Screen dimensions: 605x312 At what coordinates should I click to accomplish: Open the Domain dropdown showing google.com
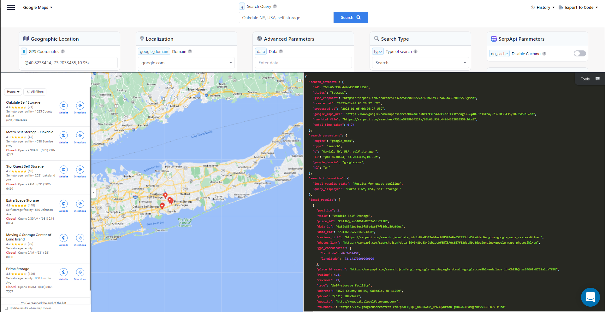tap(186, 63)
